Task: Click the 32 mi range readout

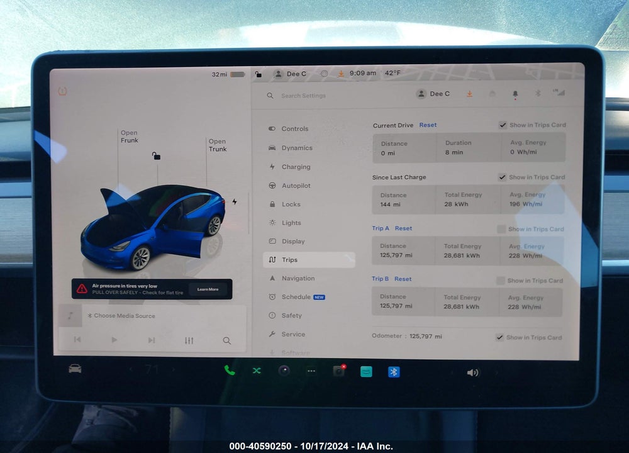Action: 219,74
